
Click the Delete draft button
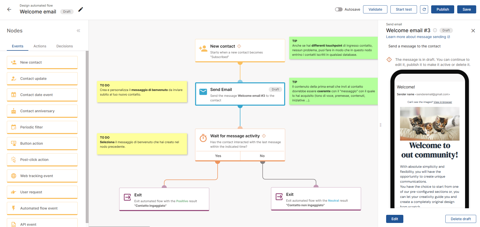(461, 219)
